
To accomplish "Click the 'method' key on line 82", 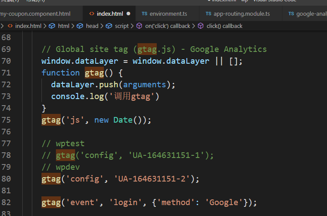I will click(176, 202).
